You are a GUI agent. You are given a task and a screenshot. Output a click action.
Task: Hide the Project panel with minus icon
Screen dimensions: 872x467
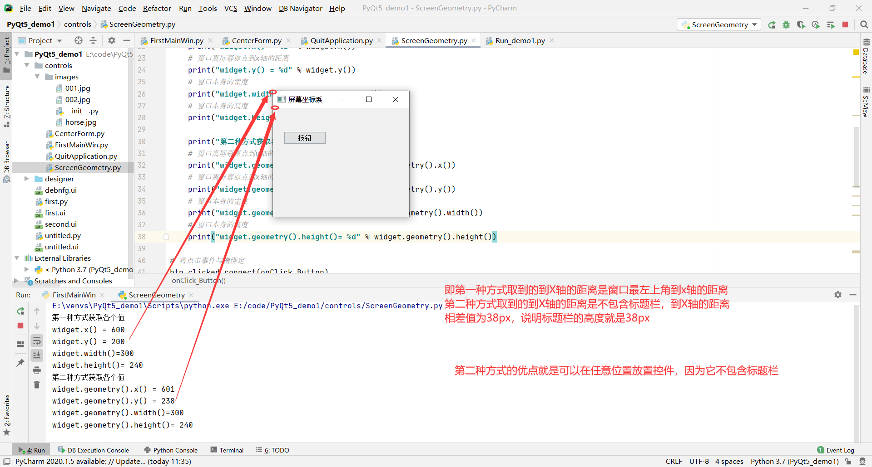point(126,40)
